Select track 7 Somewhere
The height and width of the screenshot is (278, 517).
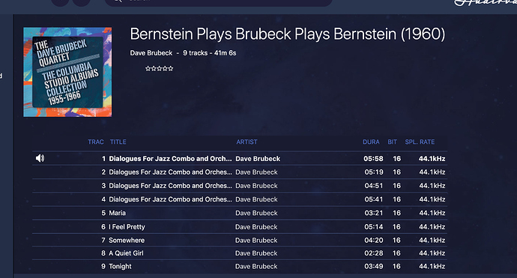[240, 241]
